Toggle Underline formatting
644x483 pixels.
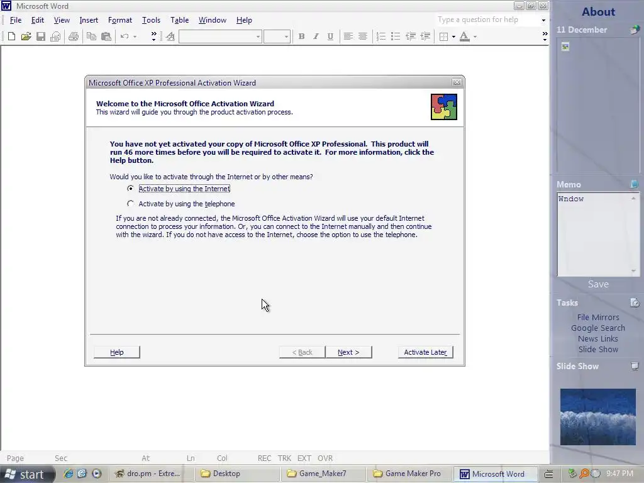(330, 36)
